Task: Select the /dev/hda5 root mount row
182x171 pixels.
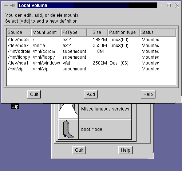Action: [x=91, y=40]
